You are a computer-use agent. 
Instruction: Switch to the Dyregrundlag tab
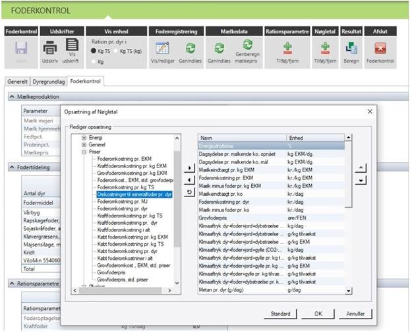(x=48, y=81)
